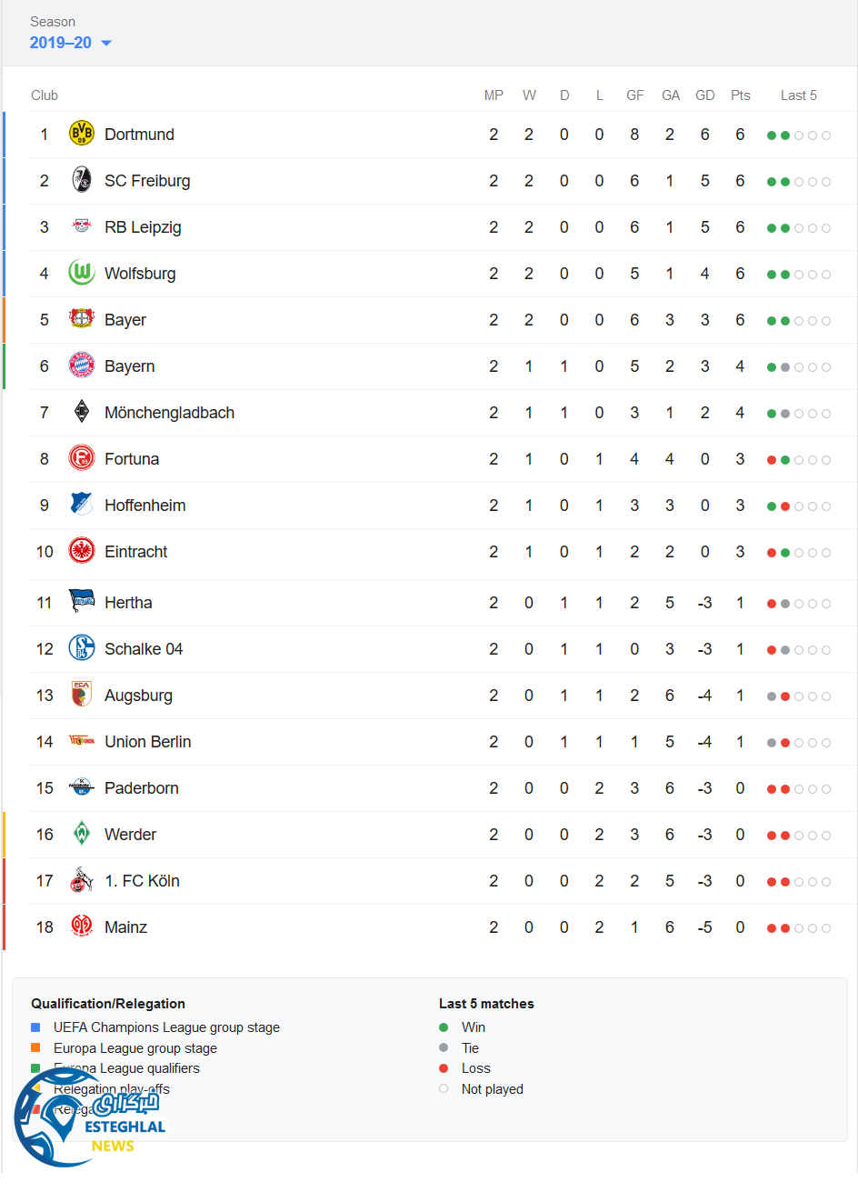Click the green Win legend dot
Screen dimensions: 858x1192
coord(444,1027)
